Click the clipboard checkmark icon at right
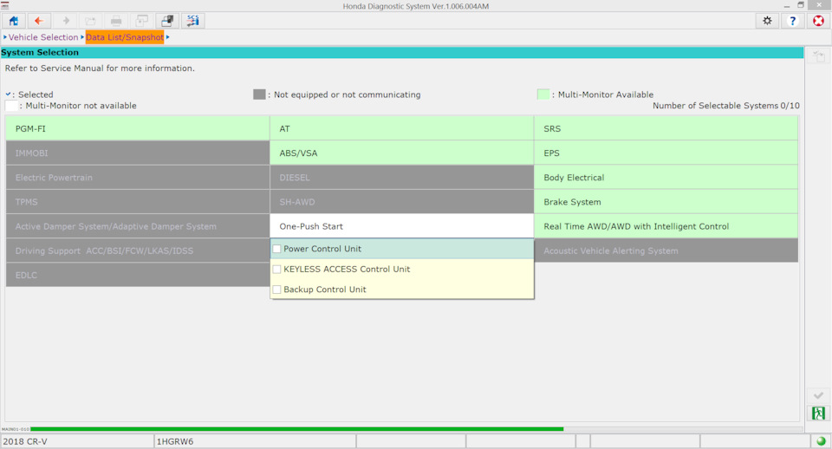The height and width of the screenshot is (449, 832). tap(818, 56)
